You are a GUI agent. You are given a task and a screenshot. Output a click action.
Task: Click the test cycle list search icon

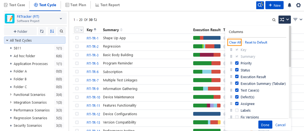(x=274, y=20)
